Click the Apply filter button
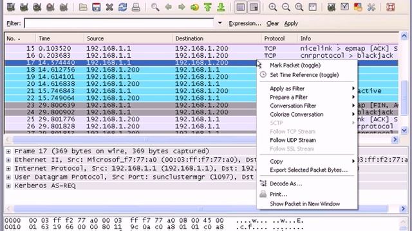The image size is (412, 231). pyautogui.click(x=291, y=24)
